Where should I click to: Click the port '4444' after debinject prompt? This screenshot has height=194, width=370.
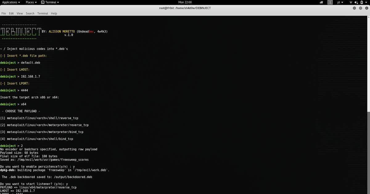point(24,90)
